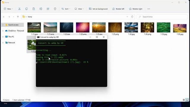Maximize the Convert to webp console

pos(97,37)
